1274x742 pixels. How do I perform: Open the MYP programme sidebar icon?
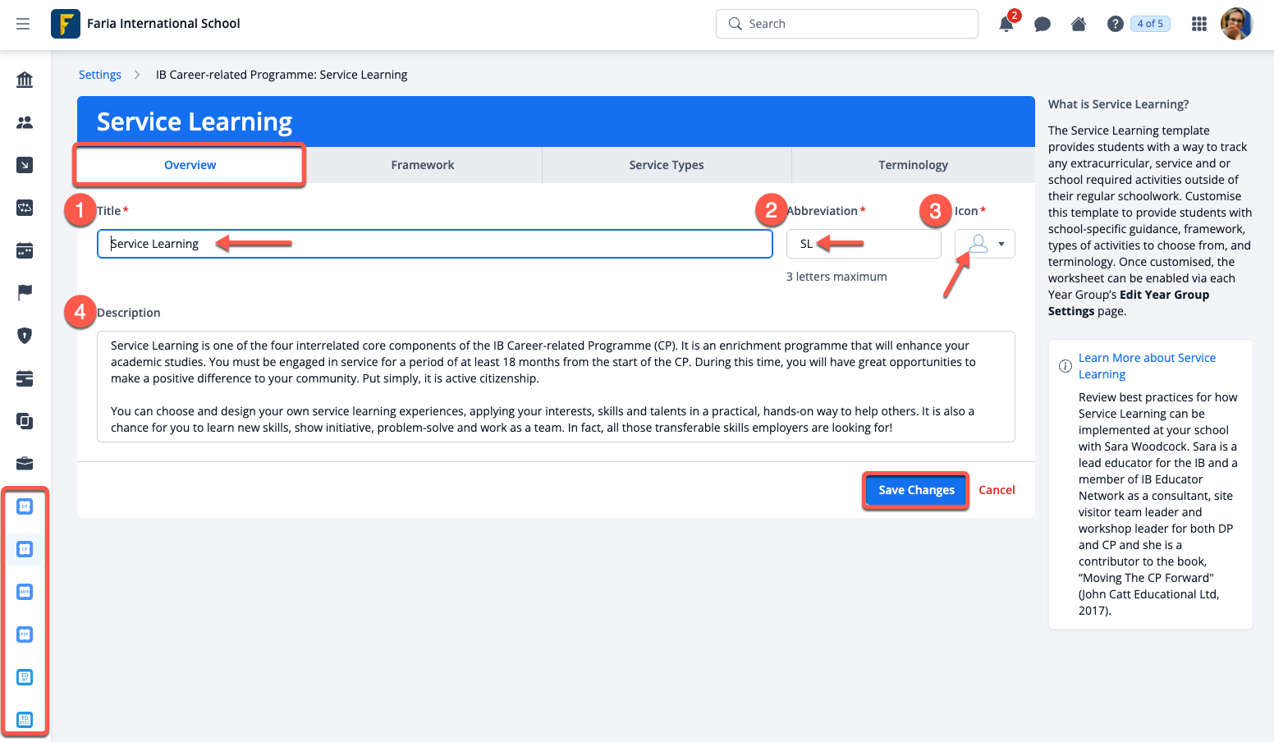[x=25, y=592]
